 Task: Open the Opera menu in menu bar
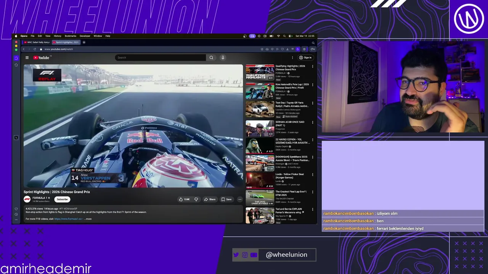tap(24, 36)
